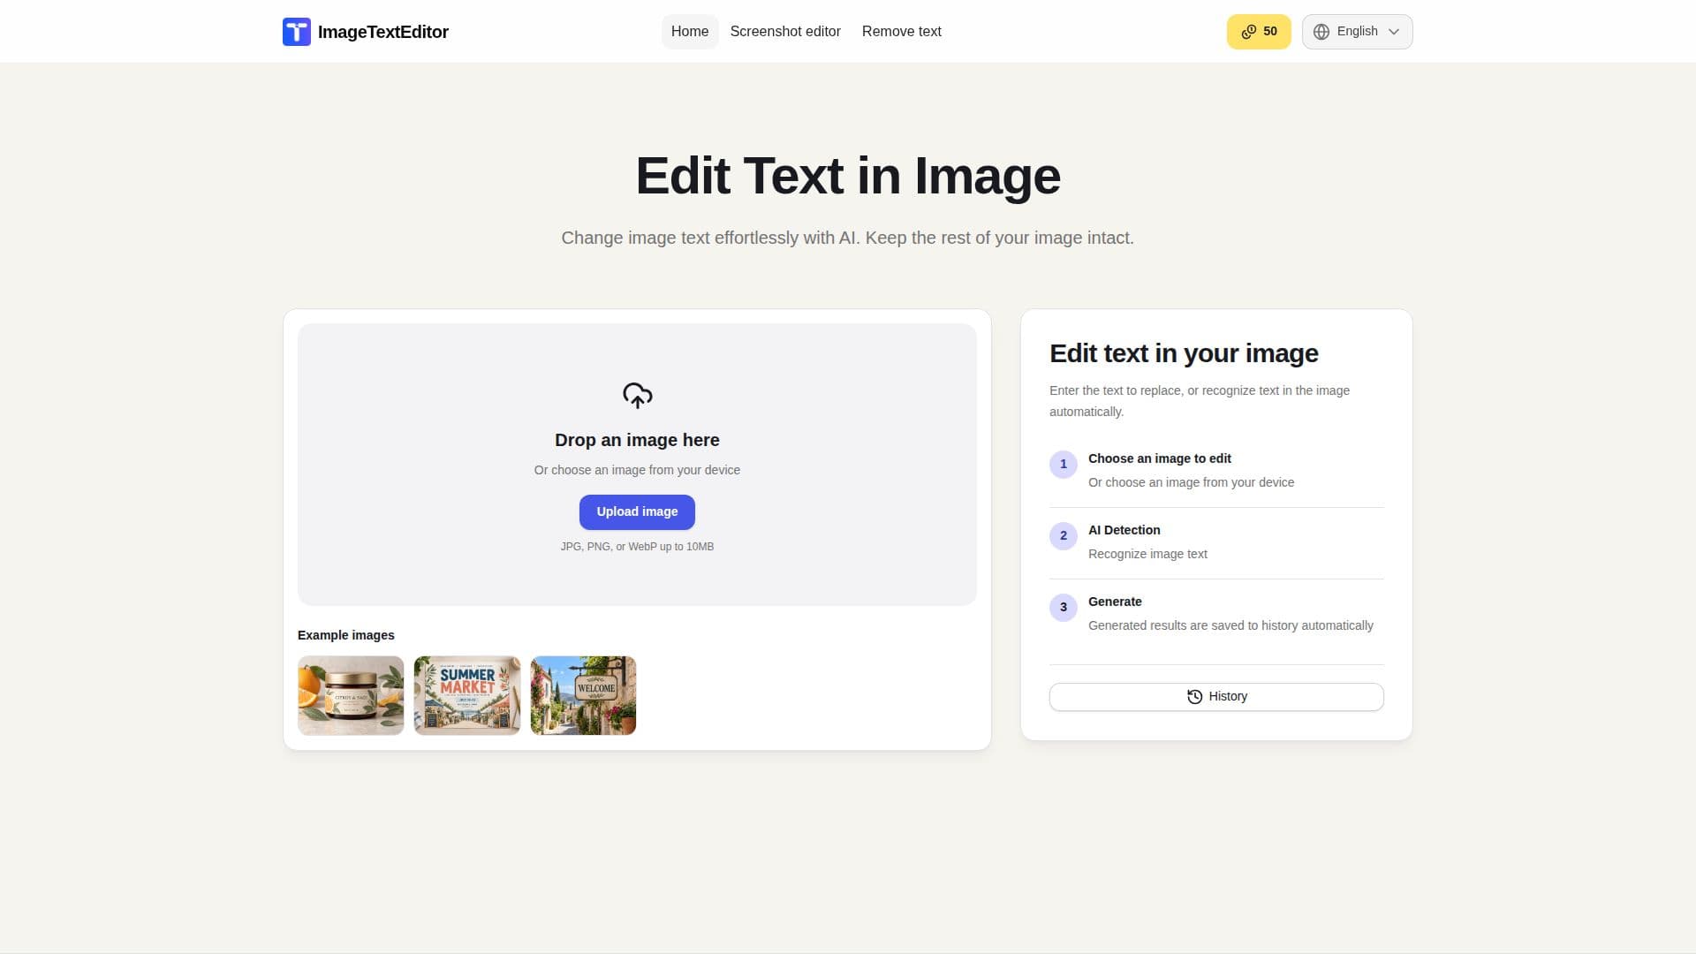Click the 50 credits badge

[x=1258, y=32]
